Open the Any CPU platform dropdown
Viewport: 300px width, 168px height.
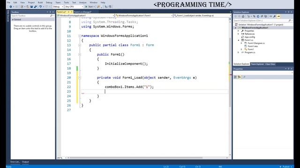click(x=74, y=7)
